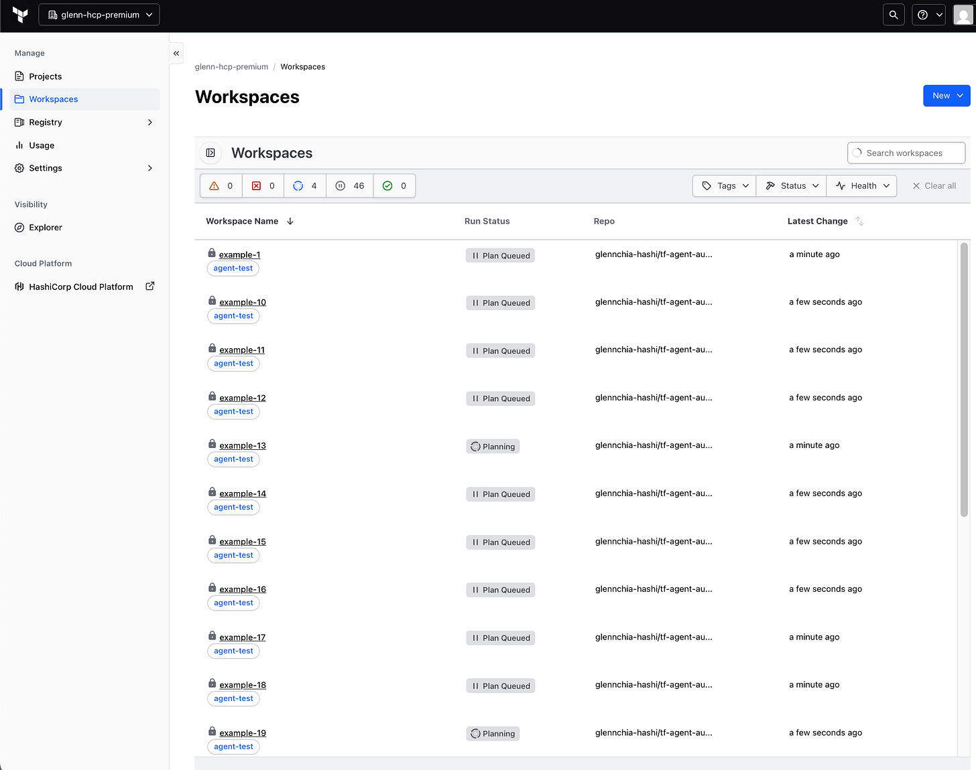976x770 pixels.
Task: Click the Explorer icon under Visibility
Action: (x=19, y=228)
